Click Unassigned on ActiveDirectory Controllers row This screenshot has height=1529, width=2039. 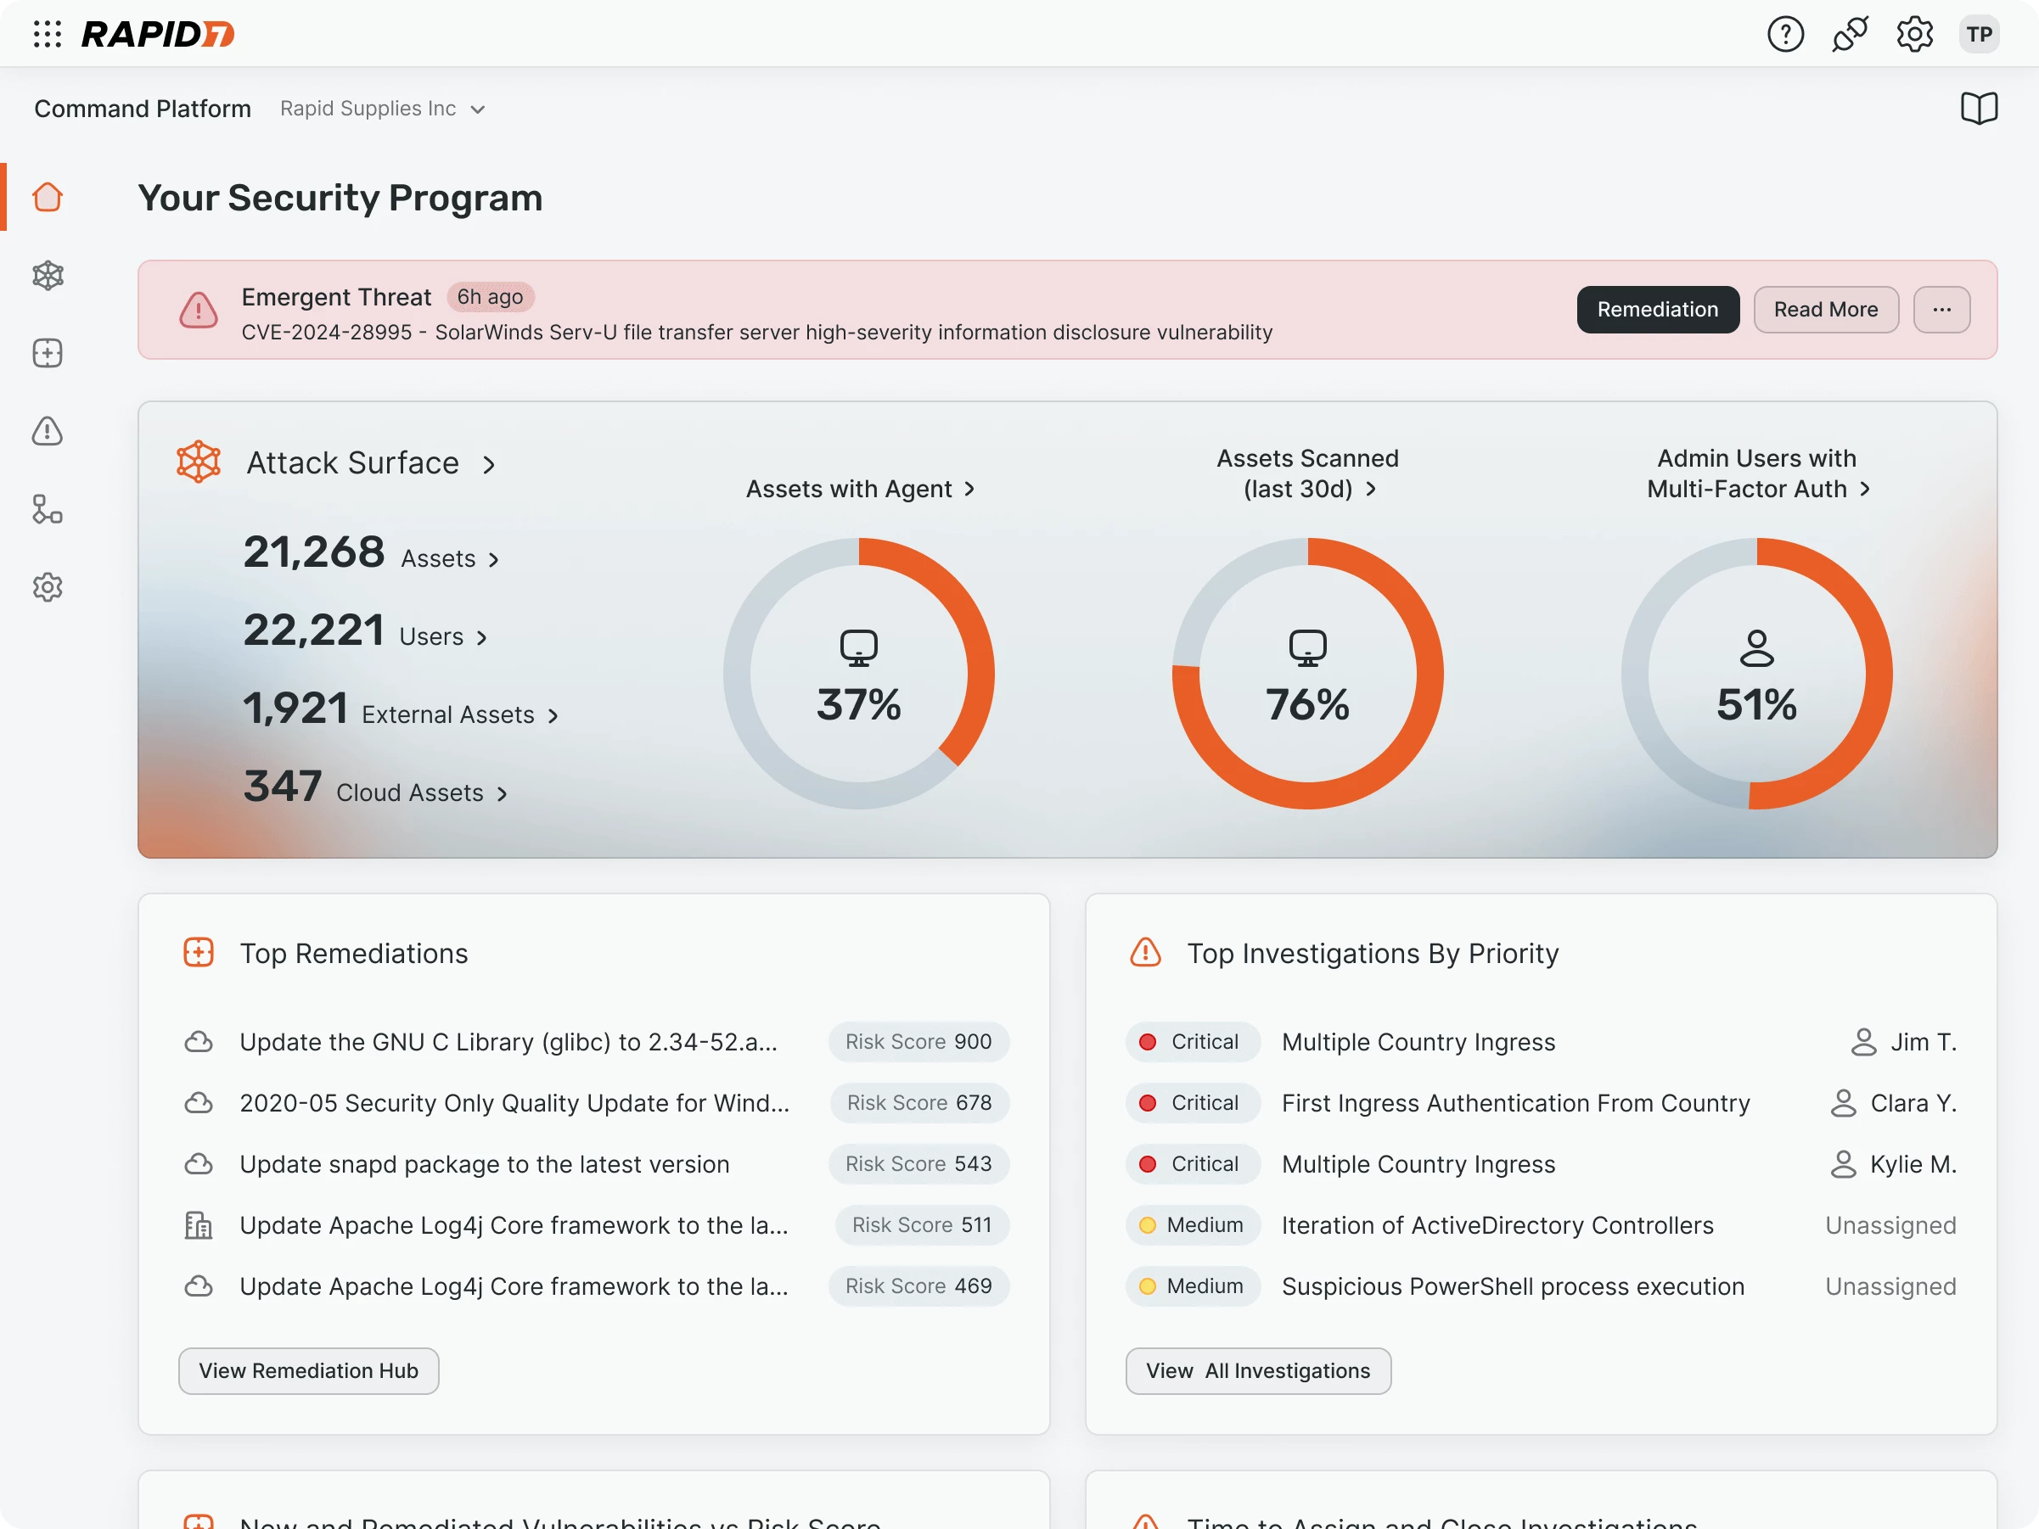[1890, 1225]
